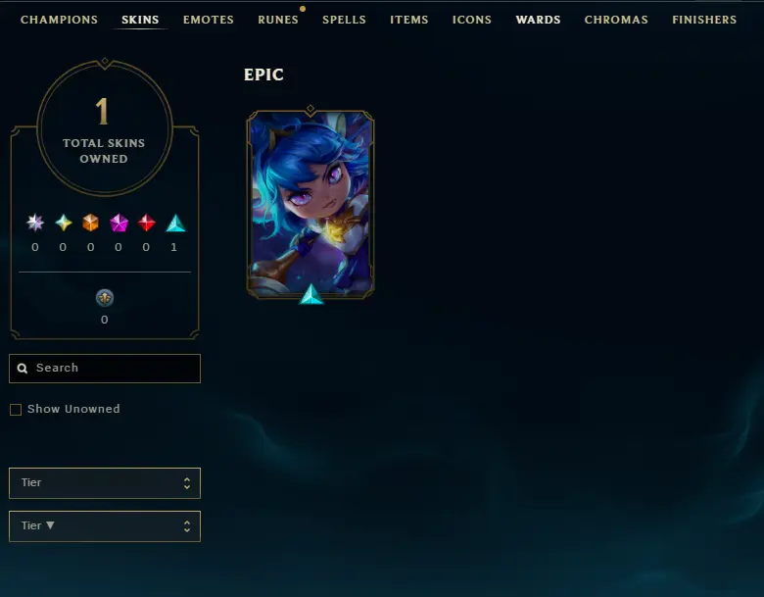Click the Ultimate tier white star gem icon
Screen dimensions: 764x597
[35, 223]
